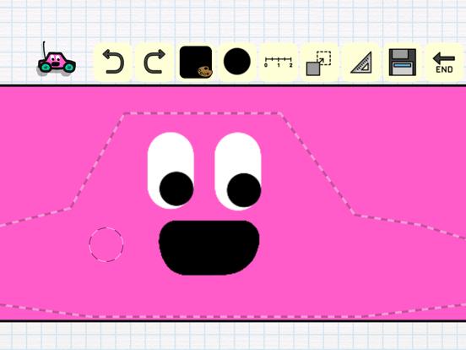
Task: Click the redo arrow icon
Action: (x=154, y=62)
